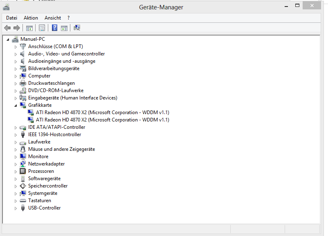The image size is (328, 236).
Task: Select Mäuse und andere Zeigegeräte entry
Action: pos(61,149)
